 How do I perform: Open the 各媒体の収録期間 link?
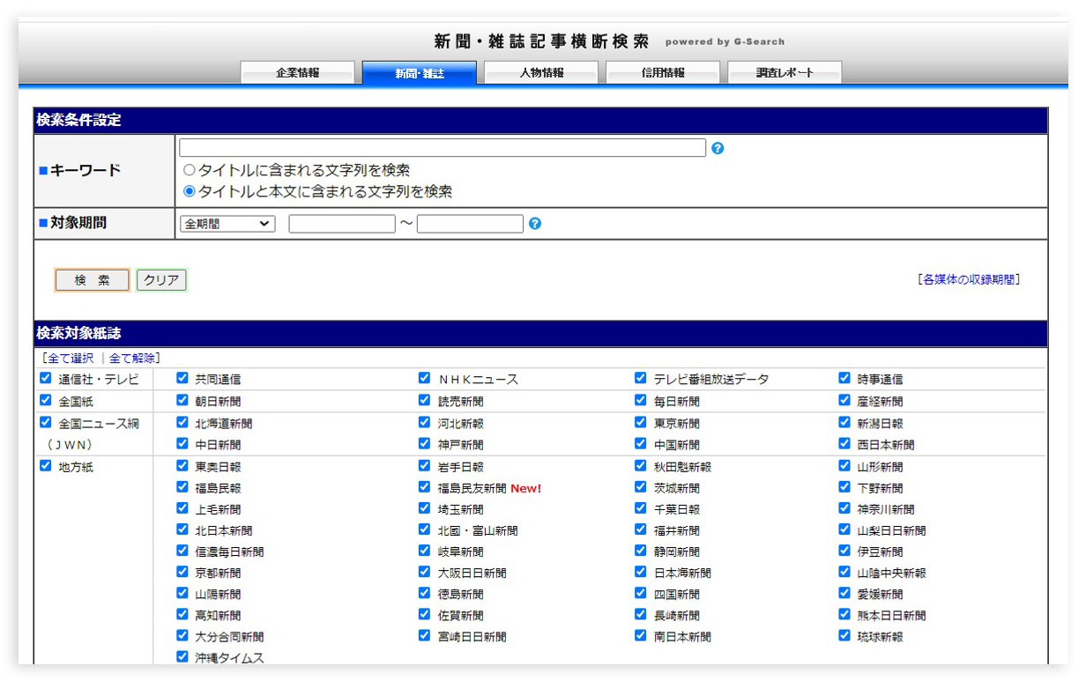pyautogui.click(x=969, y=279)
